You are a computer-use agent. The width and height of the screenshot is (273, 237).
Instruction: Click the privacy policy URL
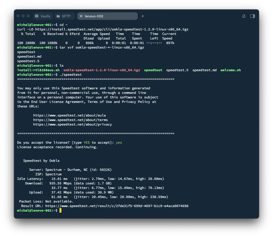pos(73,124)
